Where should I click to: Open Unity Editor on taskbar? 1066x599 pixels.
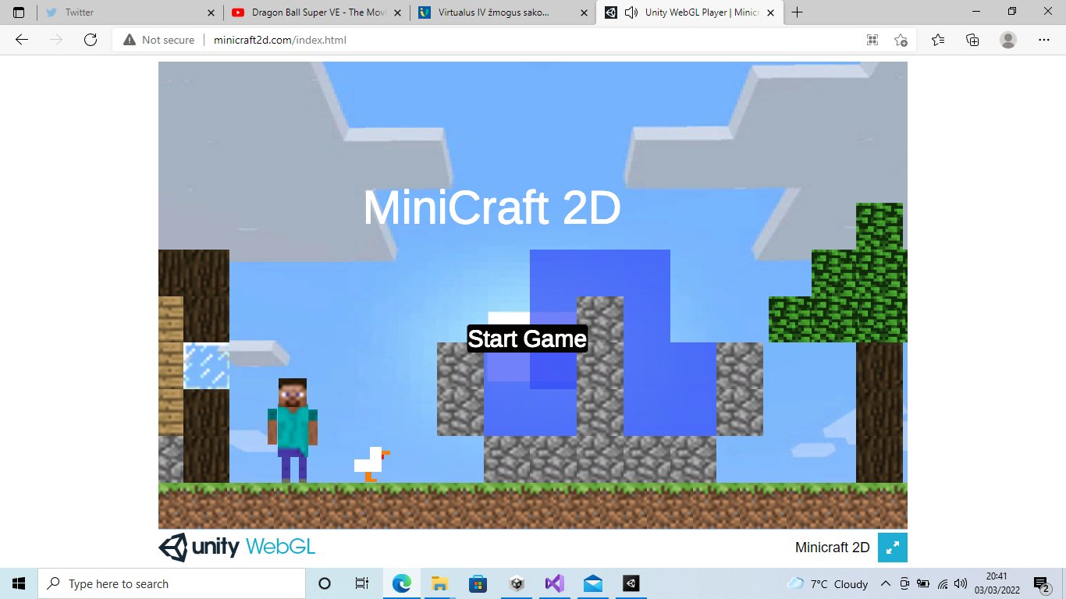(x=631, y=583)
